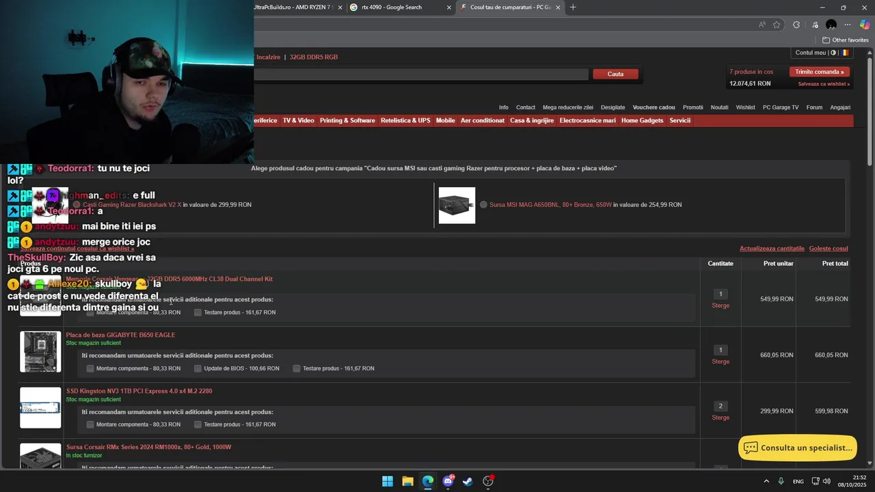Open Contul meu account link

click(x=811, y=53)
